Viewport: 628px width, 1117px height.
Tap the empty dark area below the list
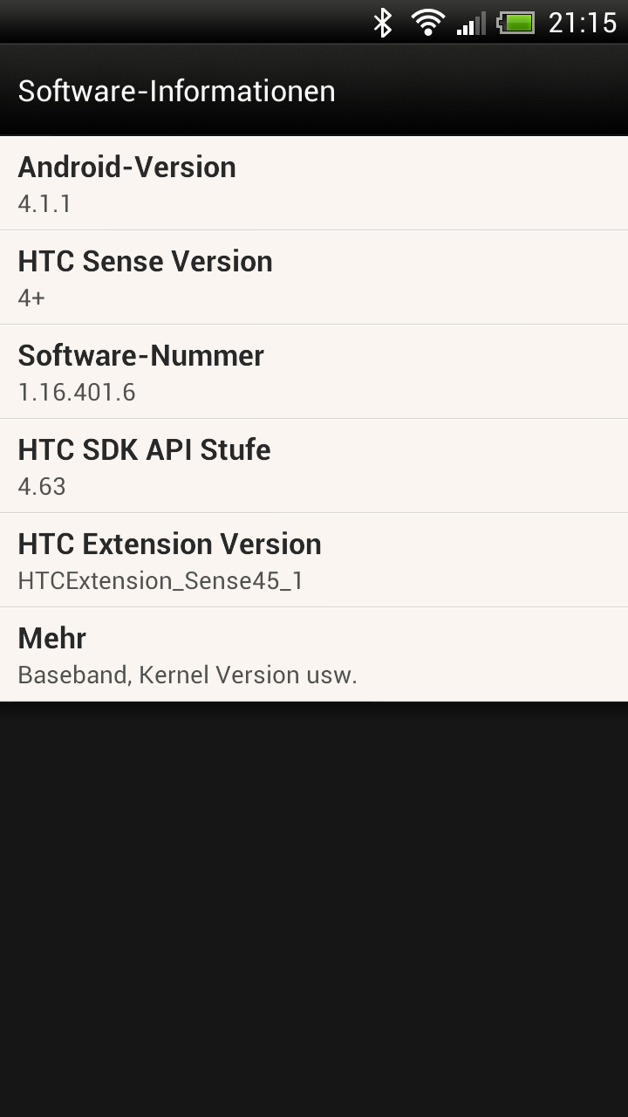314,908
